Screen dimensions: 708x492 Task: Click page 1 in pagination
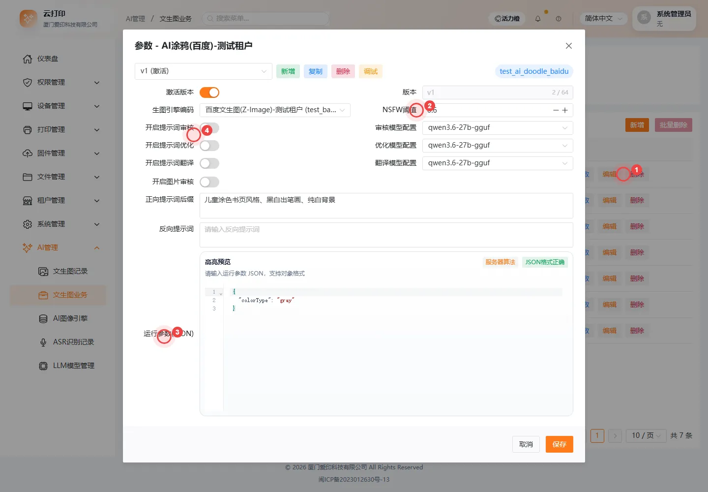click(597, 435)
